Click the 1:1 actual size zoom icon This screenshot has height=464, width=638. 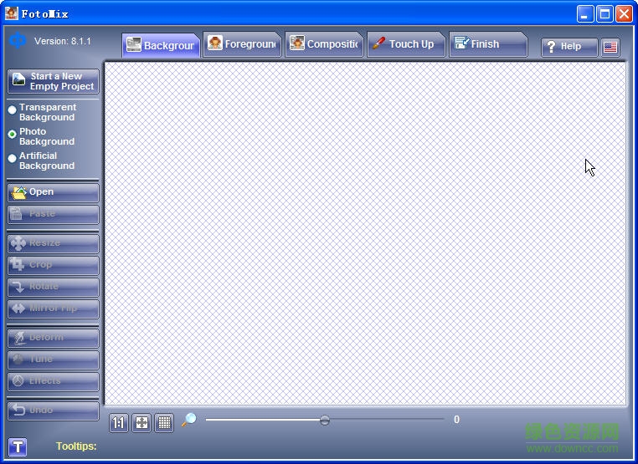(x=118, y=423)
